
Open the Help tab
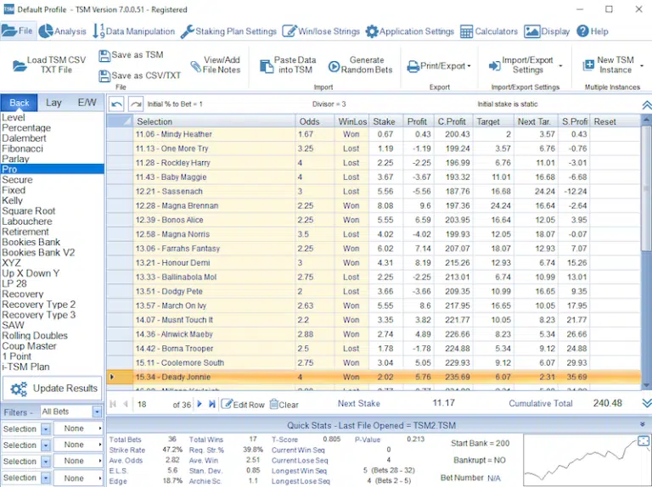click(593, 31)
